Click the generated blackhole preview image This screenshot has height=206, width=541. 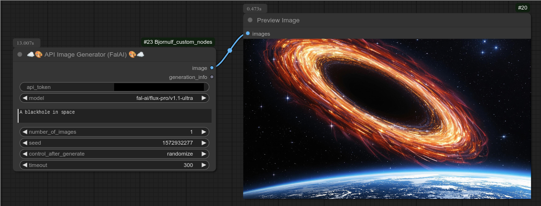coord(387,119)
